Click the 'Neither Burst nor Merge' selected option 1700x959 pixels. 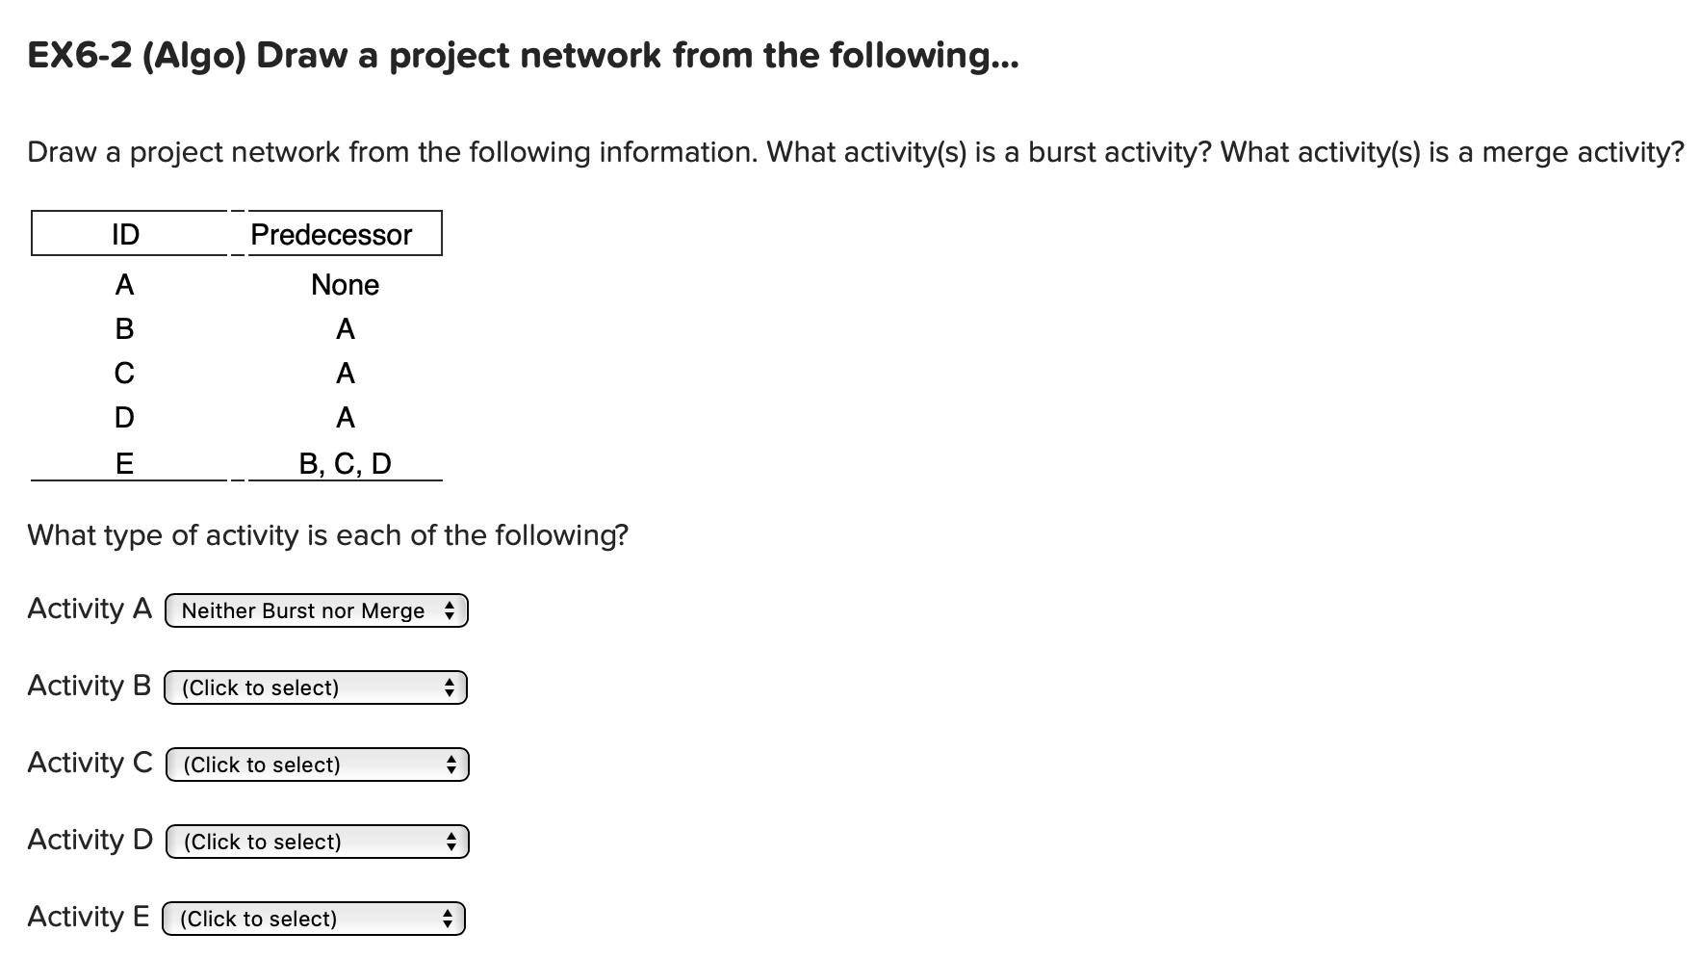(301, 609)
